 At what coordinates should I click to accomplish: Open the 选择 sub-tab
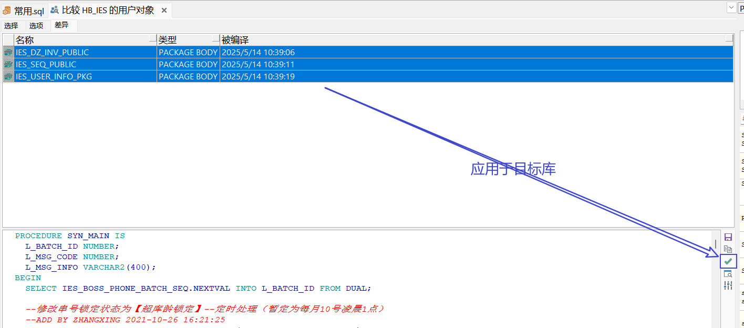click(11, 25)
